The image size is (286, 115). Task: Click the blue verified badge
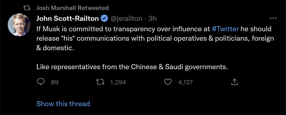point(104,19)
